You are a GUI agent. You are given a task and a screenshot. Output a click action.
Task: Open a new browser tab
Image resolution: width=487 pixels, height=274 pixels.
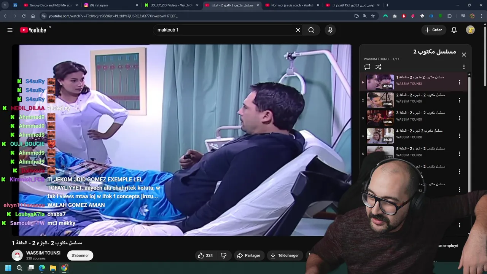387,5
